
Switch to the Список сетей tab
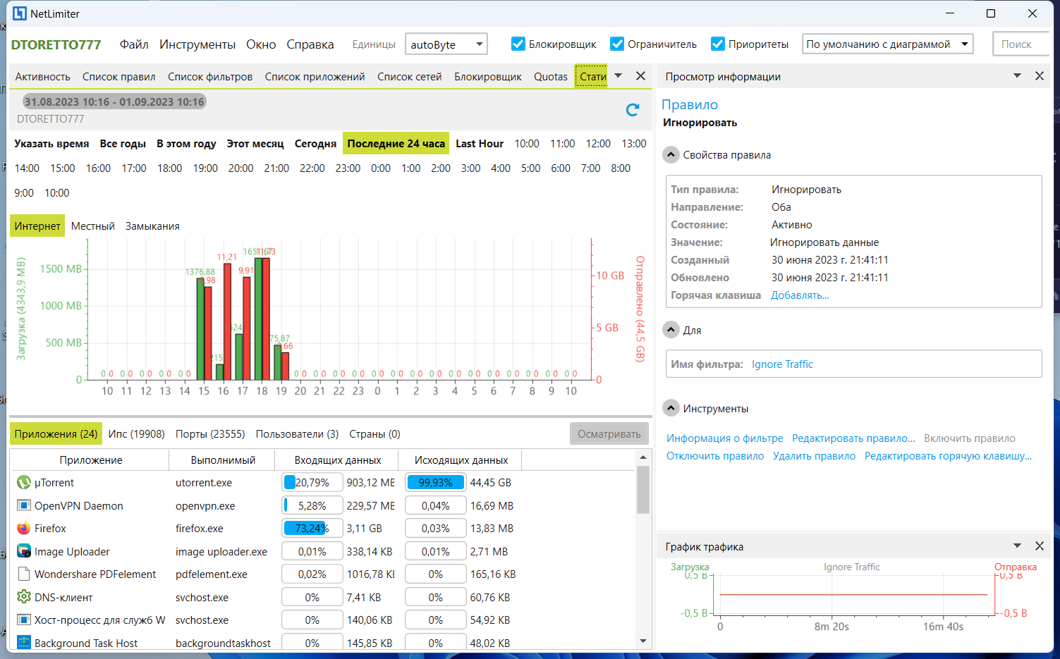click(x=410, y=76)
